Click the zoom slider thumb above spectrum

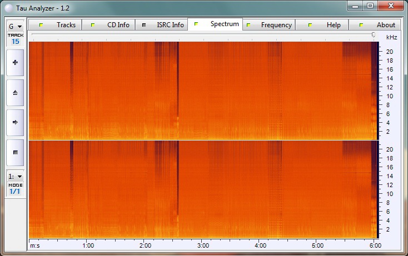[374, 34]
